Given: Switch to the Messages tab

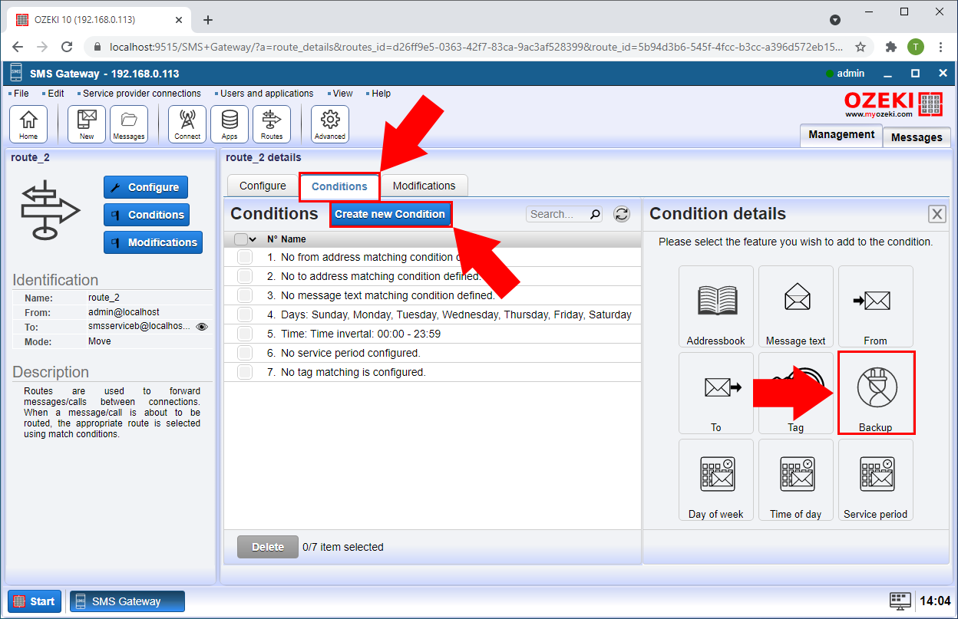Looking at the screenshot, I should coord(917,137).
